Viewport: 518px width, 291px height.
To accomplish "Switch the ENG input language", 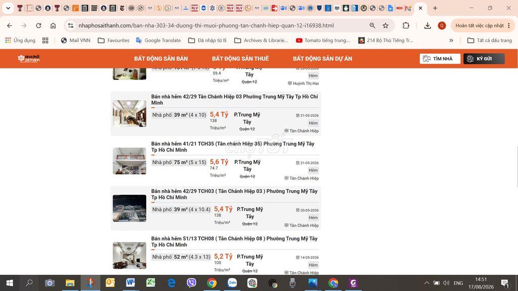I will point(458,283).
